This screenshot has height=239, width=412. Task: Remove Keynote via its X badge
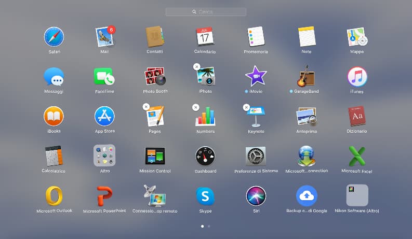[x=246, y=107]
